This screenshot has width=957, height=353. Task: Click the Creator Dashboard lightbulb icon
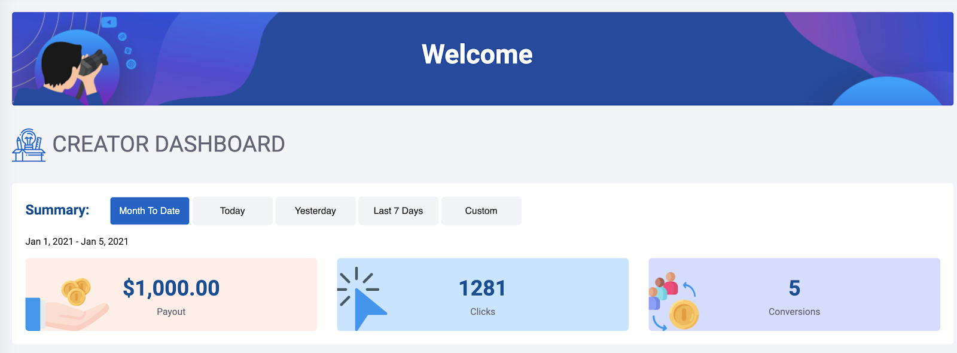point(29,144)
